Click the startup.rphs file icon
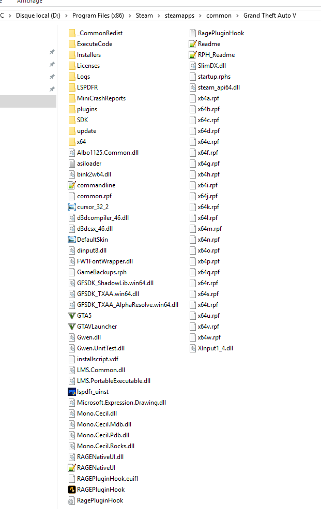The width and height of the screenshot is (321, 517). click(x=193, y=77)
